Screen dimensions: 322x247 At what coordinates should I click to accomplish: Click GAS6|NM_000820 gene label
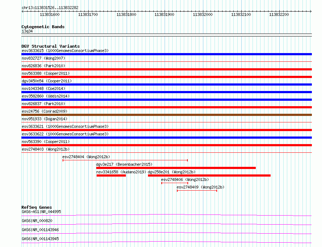point(37,221)
